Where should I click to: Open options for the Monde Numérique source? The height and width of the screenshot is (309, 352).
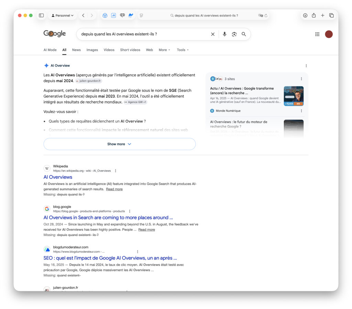[301, 111]
